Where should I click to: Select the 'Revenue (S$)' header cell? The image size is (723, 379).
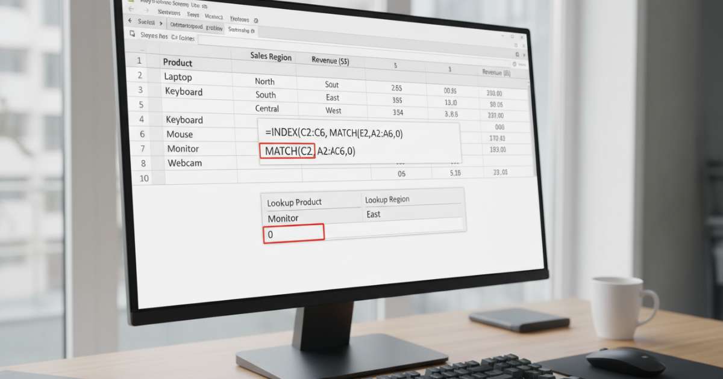(330, 61)
